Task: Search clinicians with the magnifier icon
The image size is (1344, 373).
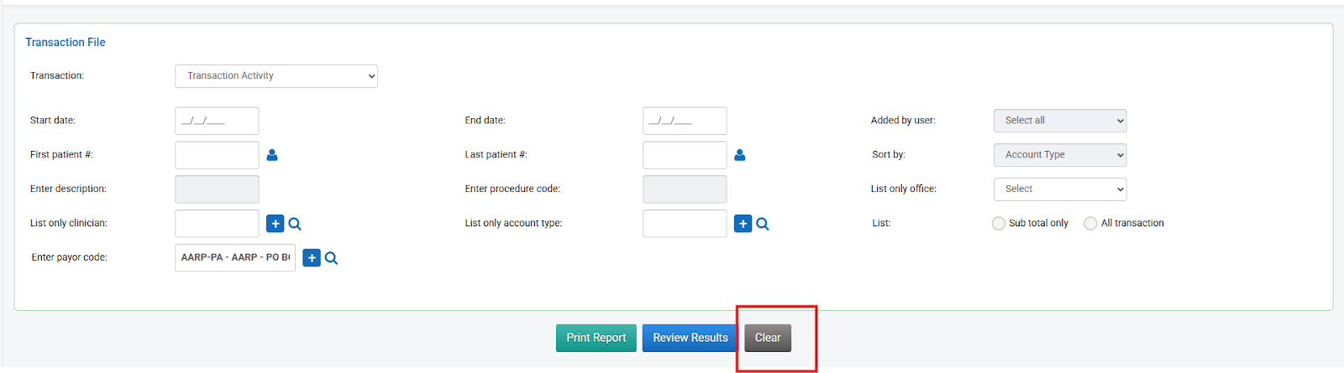Action: 295,224
